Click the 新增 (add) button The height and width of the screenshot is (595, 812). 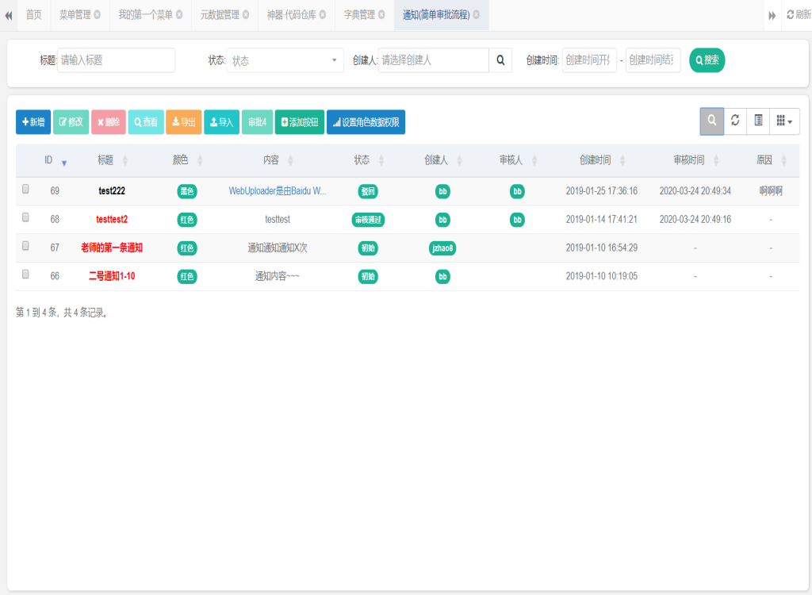point(33,122)
